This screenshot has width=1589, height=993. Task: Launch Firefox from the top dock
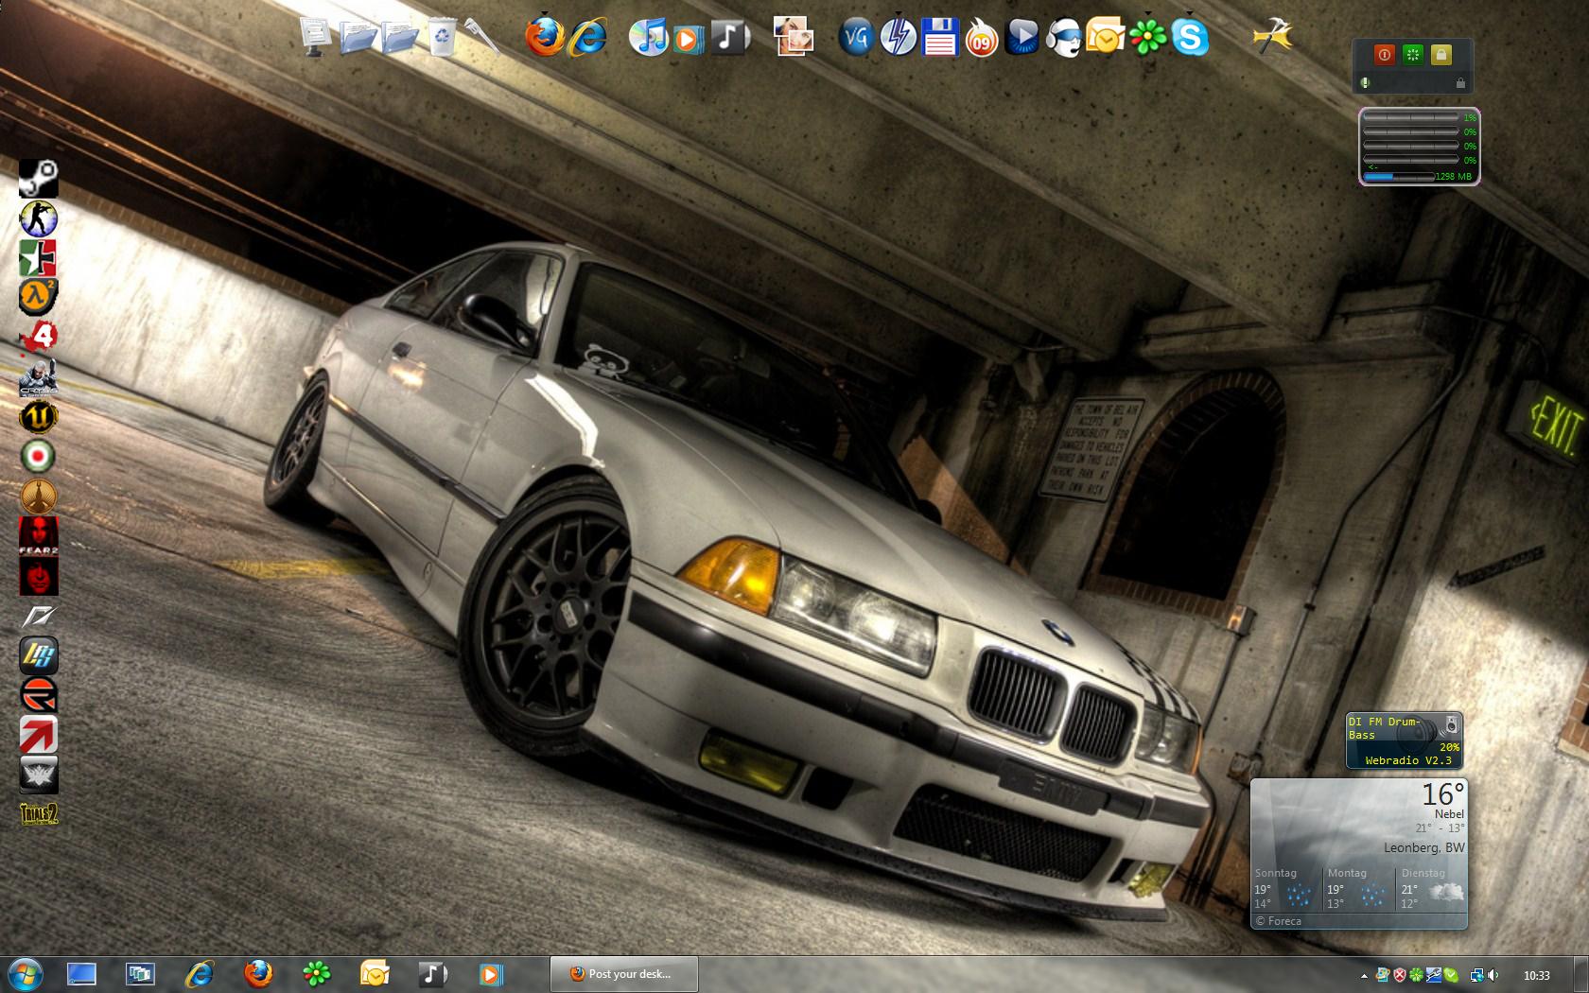coord(545,37)
